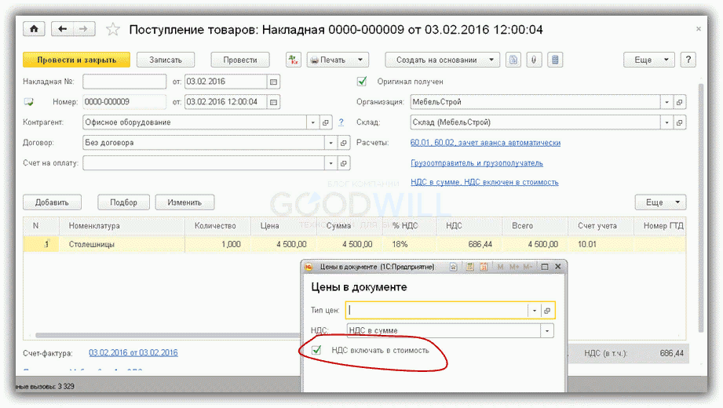723x408 pixels.
Task: Click the Подбор button
Action: pos(123,202)
